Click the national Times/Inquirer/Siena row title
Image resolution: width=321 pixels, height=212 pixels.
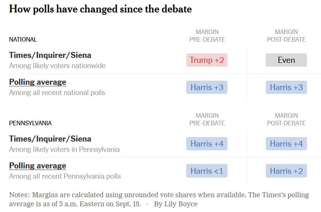point(50,55)
